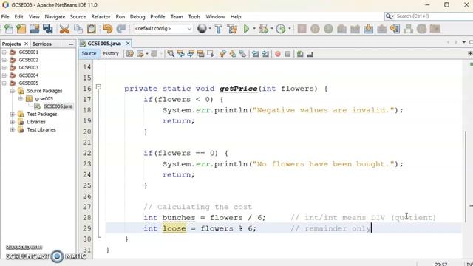Click the Debug Project icon
473x266 pixels.
point(263,29)
